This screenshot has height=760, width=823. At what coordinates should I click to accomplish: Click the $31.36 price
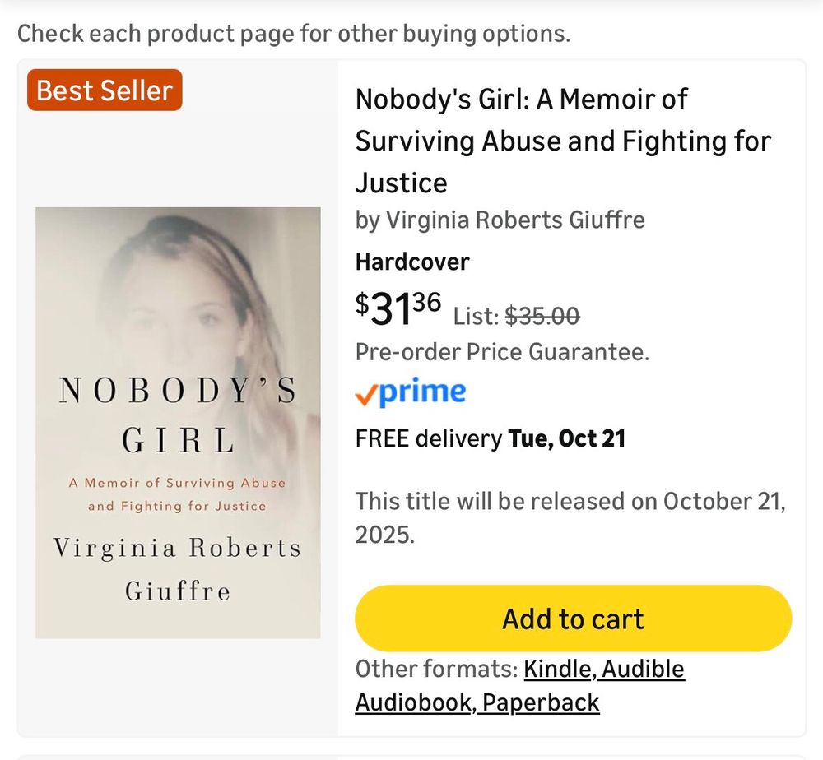click(x=398, y=308)
